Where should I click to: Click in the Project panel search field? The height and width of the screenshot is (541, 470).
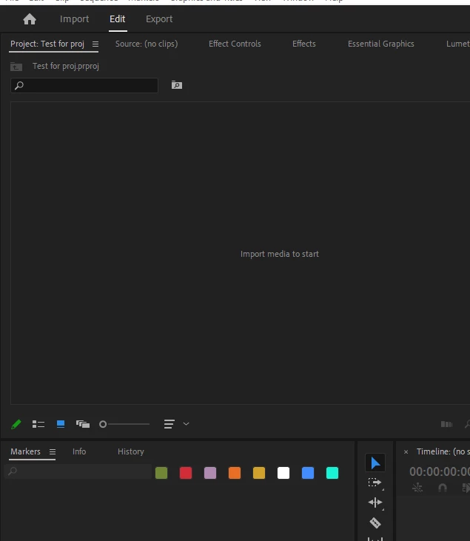[x=84, y=85]
